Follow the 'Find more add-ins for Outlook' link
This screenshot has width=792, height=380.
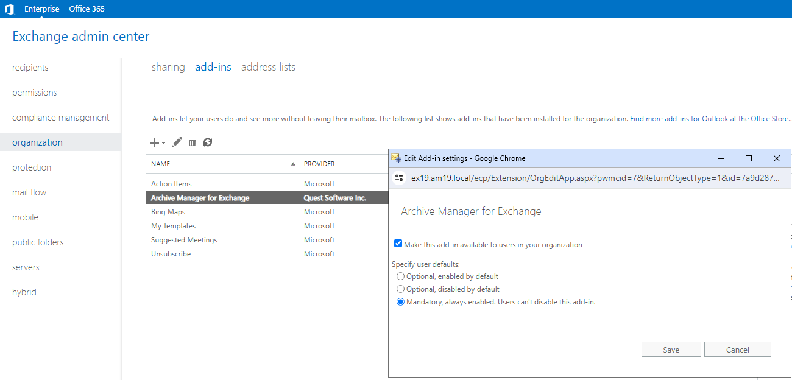click(x=710, y=119)
